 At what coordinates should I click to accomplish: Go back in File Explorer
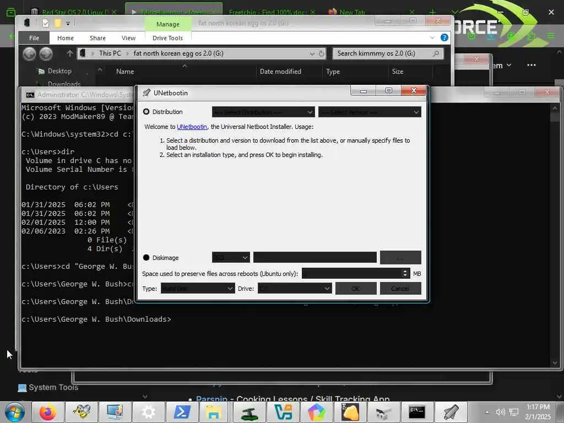[29, 54]
